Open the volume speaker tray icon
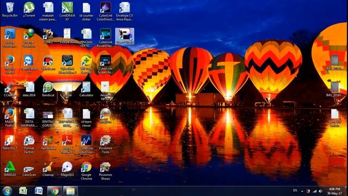This screenshot has width=348, height=196. click(x=320, y=191)
